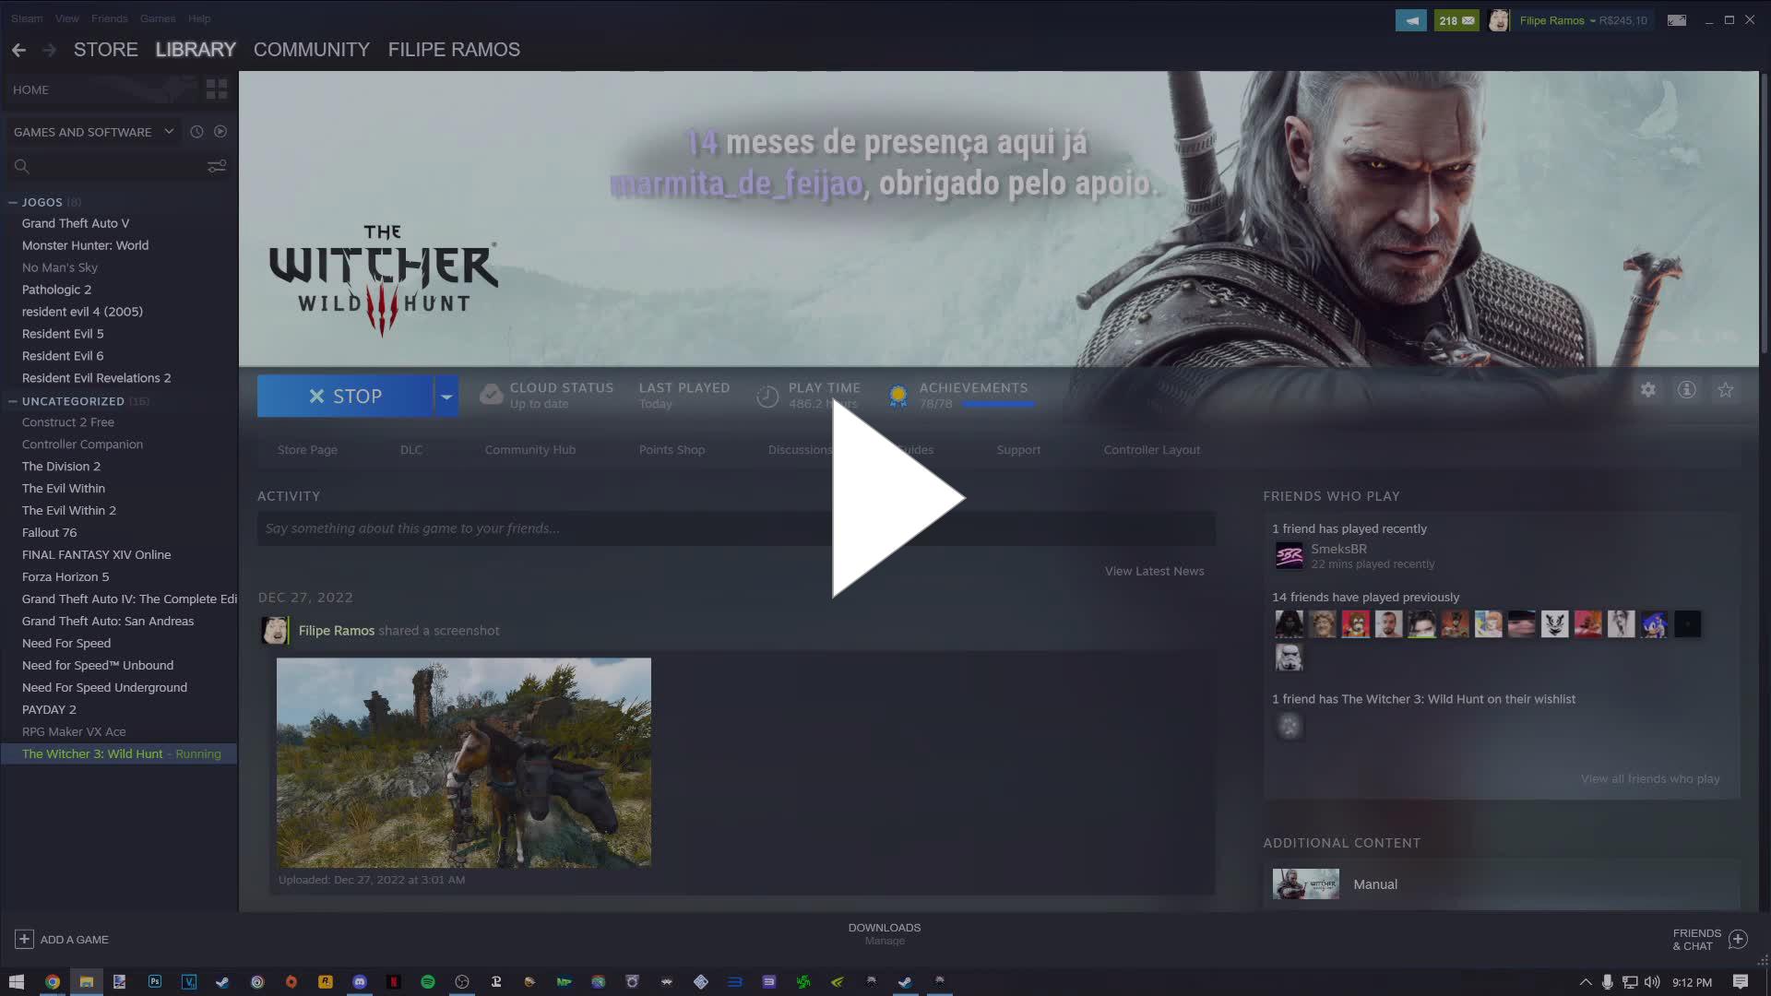The image size is (1771, 996).
Task: Open advanced filter icon by search
Action: [217, 166]
